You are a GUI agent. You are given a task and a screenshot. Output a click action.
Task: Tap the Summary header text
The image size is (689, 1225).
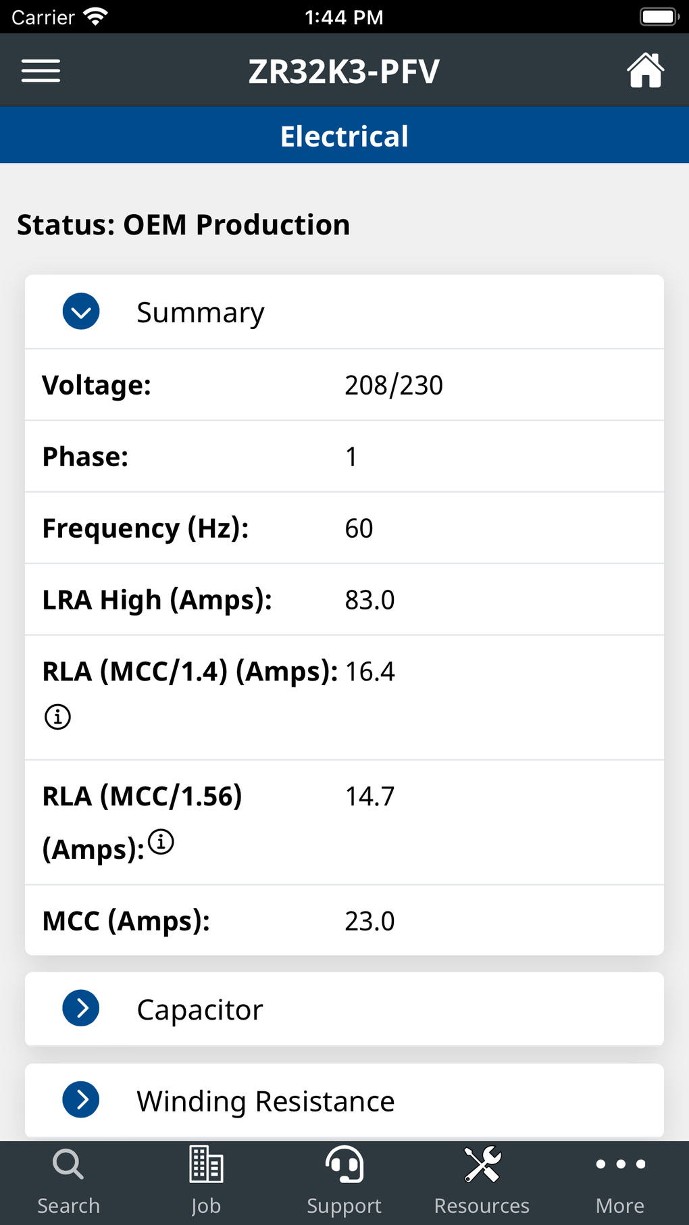201,313
